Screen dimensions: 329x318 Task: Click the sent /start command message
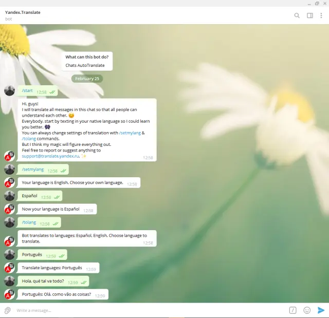tap(27, 91)
